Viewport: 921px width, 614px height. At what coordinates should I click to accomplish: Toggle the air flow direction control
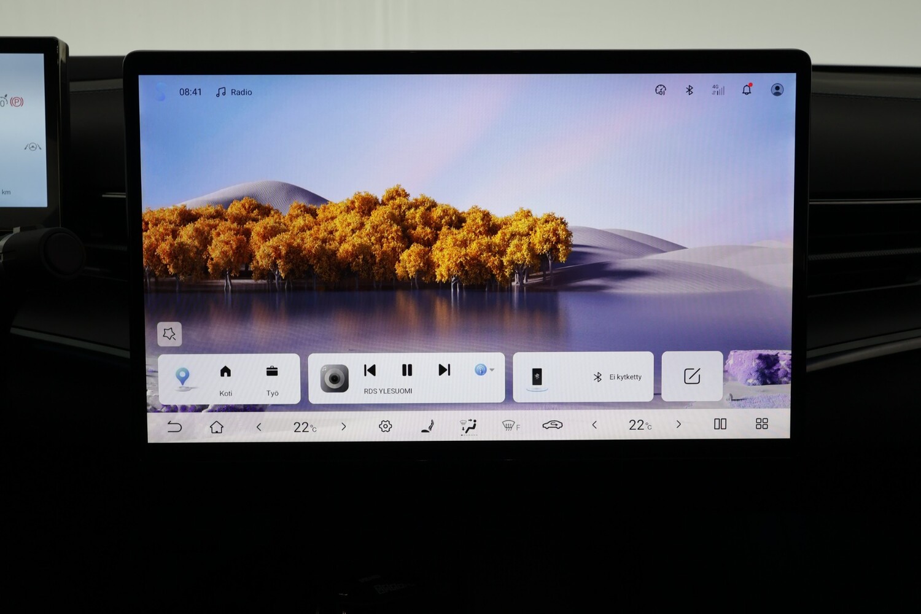(469, 426)
